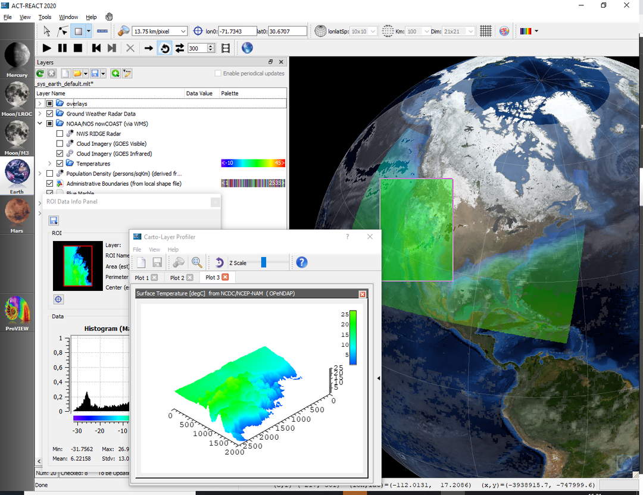Expand the Temperatures layer group
The height and width of the screenshot is (495, 643).
(x=50, y=164)
